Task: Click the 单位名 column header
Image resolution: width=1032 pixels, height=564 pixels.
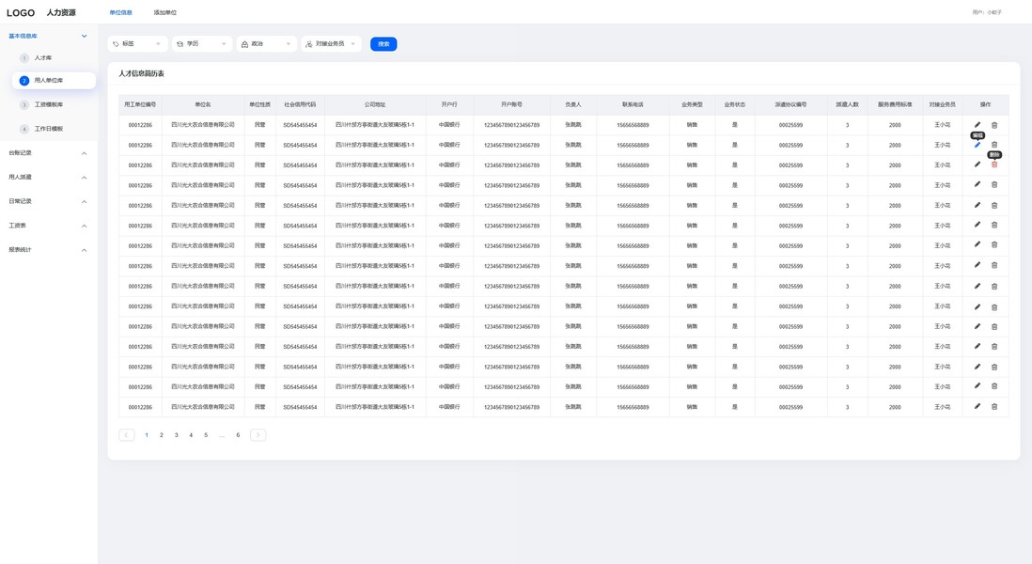Action: tap(203, 104)
